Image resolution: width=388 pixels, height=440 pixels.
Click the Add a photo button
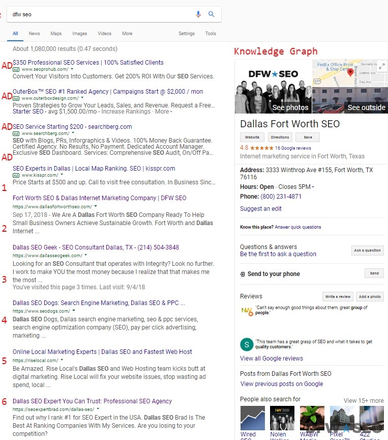(370, 296)
